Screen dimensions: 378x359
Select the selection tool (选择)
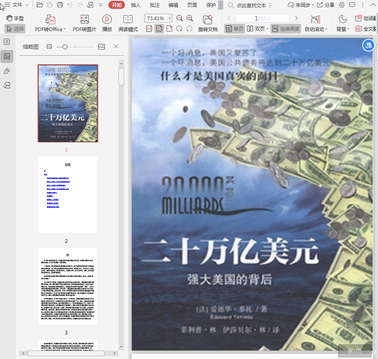click(x=15, y=29)
